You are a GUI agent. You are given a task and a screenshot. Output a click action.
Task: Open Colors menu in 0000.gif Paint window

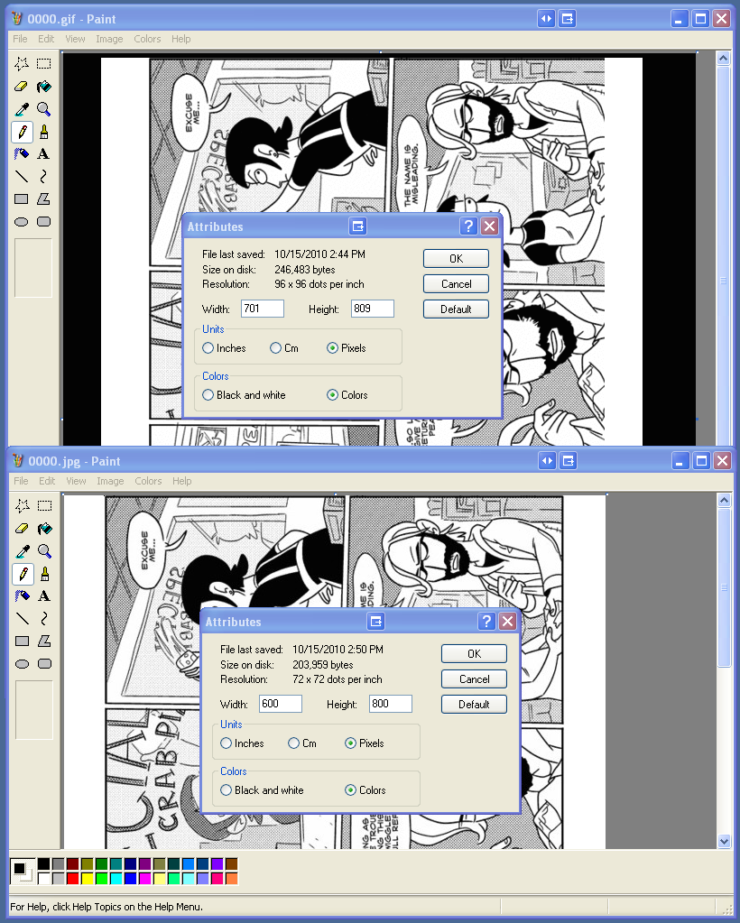click(x=147, y=39)
